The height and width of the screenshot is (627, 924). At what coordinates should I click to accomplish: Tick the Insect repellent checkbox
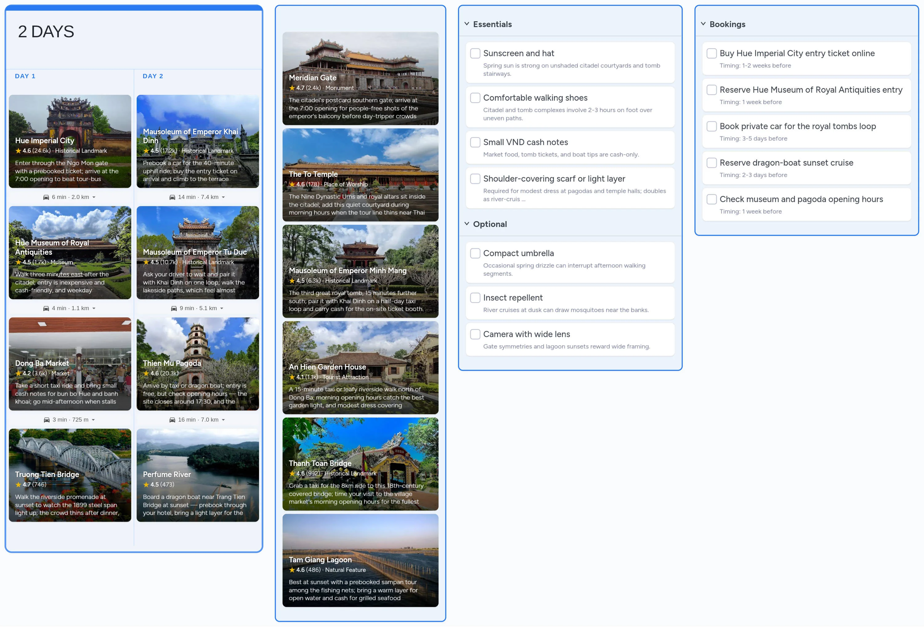click(x=475, y=298)
